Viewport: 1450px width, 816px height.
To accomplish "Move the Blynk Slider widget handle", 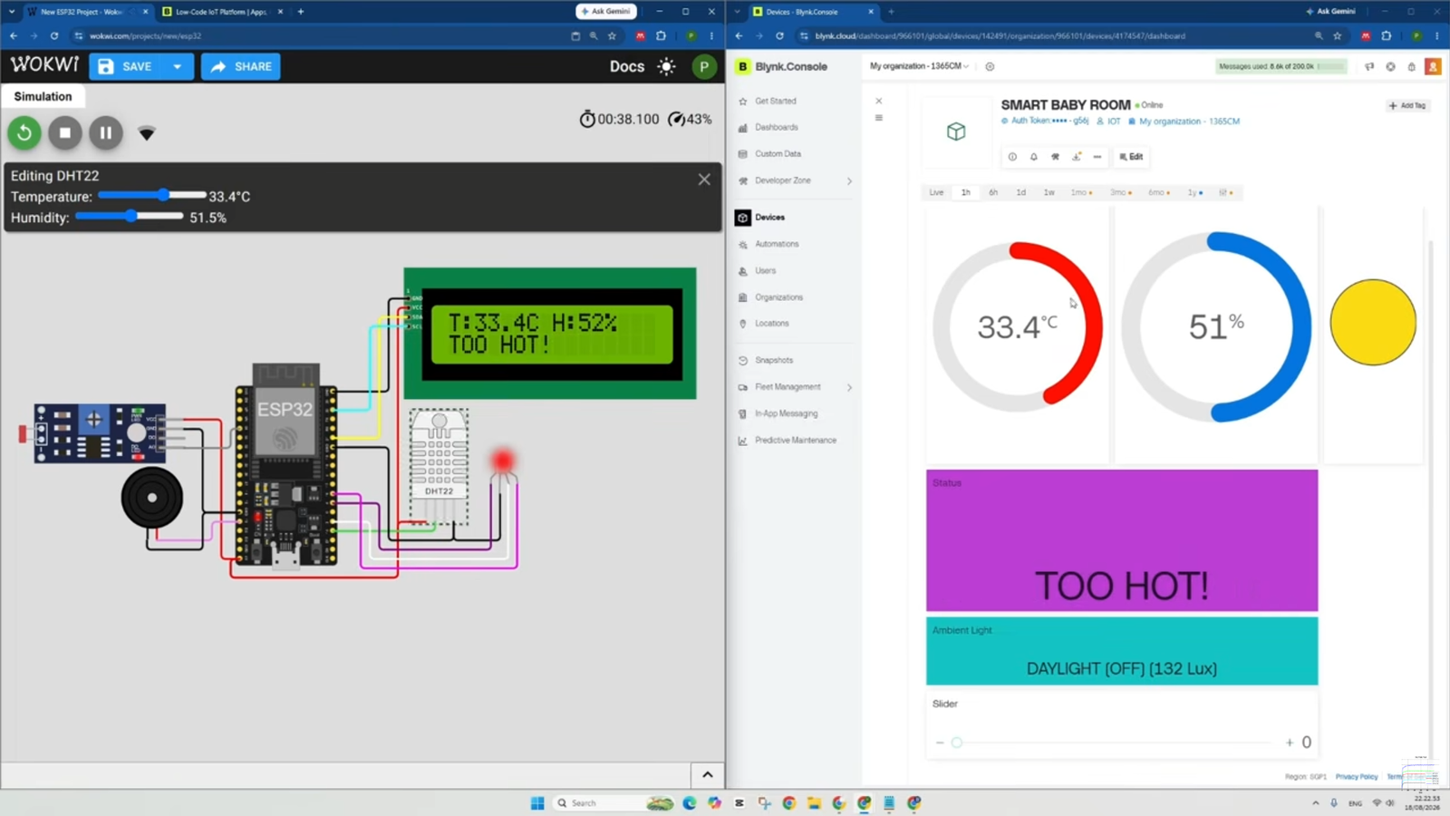I will pos(957,743).
